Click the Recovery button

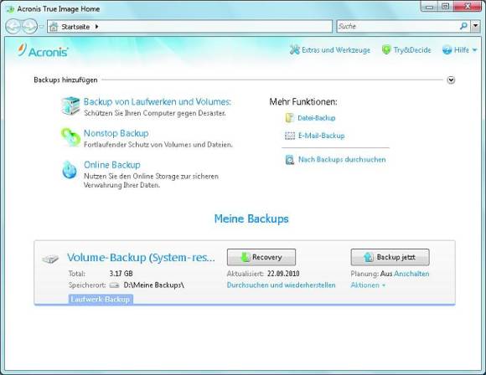point(261,257)
